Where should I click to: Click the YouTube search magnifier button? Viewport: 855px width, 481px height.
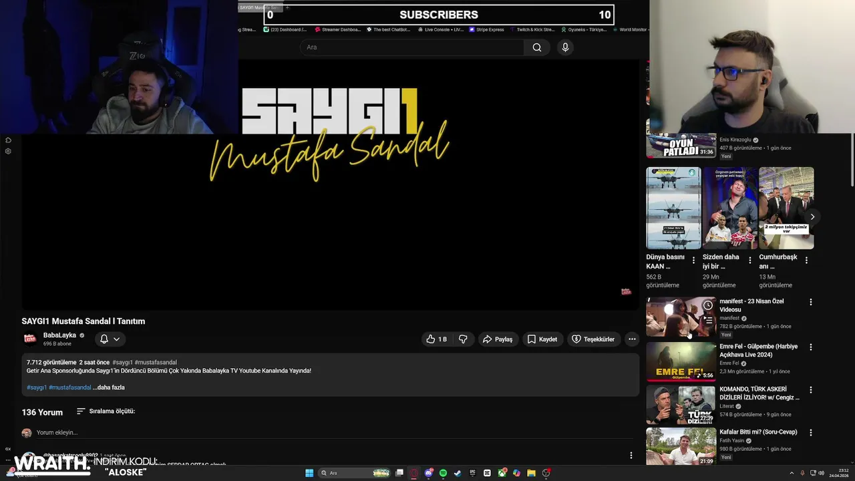(x=537, y=47)
